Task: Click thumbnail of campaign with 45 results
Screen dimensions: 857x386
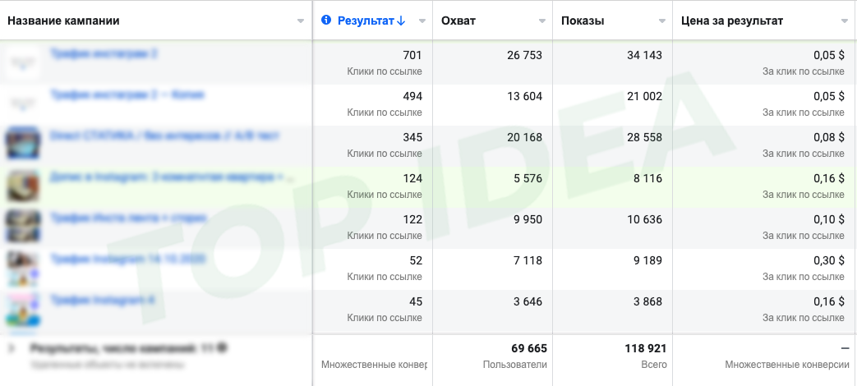Action: tap(23, 308)
